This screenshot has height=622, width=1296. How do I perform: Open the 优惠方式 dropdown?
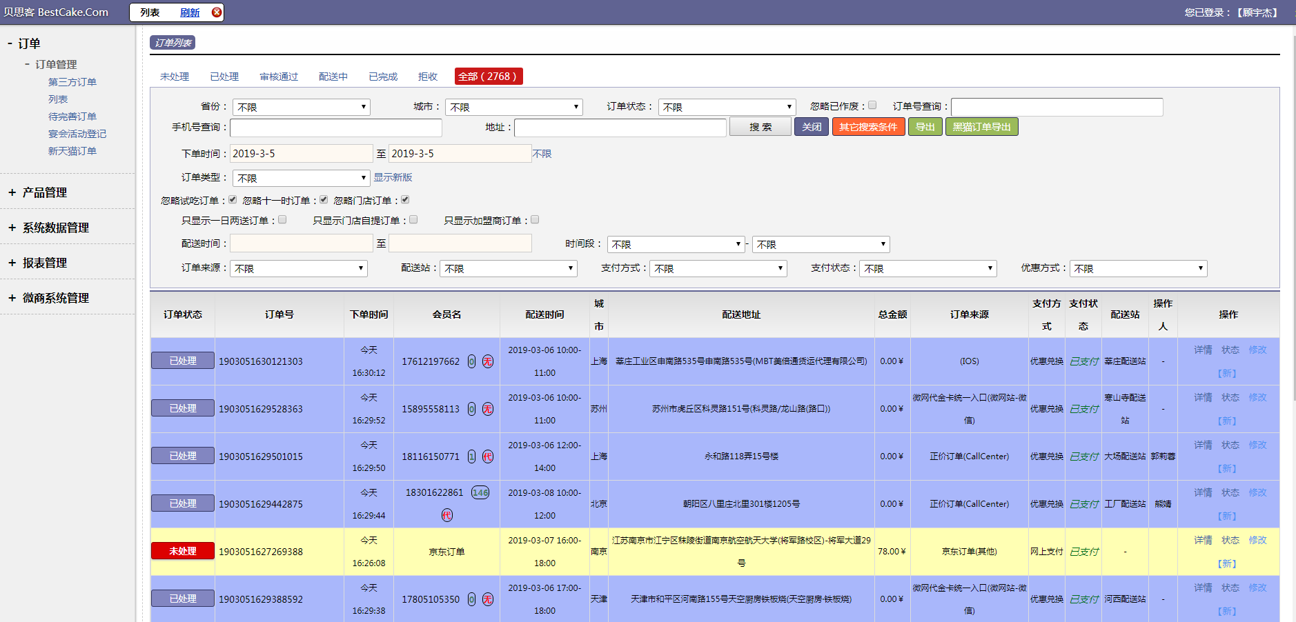tap(1139, 268)
